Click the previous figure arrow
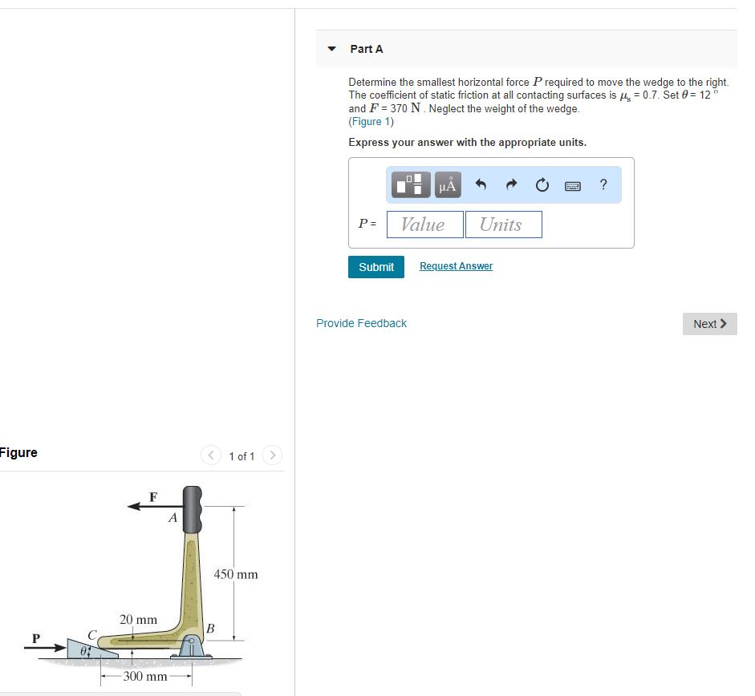 (210, 455)
